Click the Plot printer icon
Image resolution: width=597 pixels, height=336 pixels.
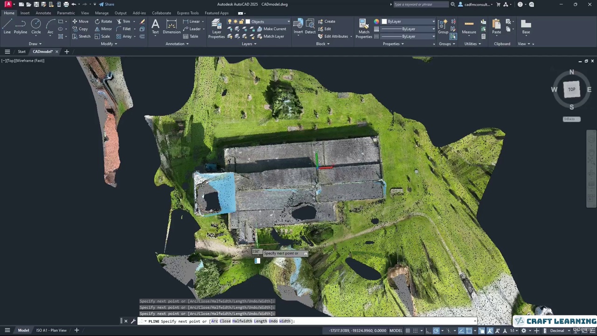pos(66,4)
